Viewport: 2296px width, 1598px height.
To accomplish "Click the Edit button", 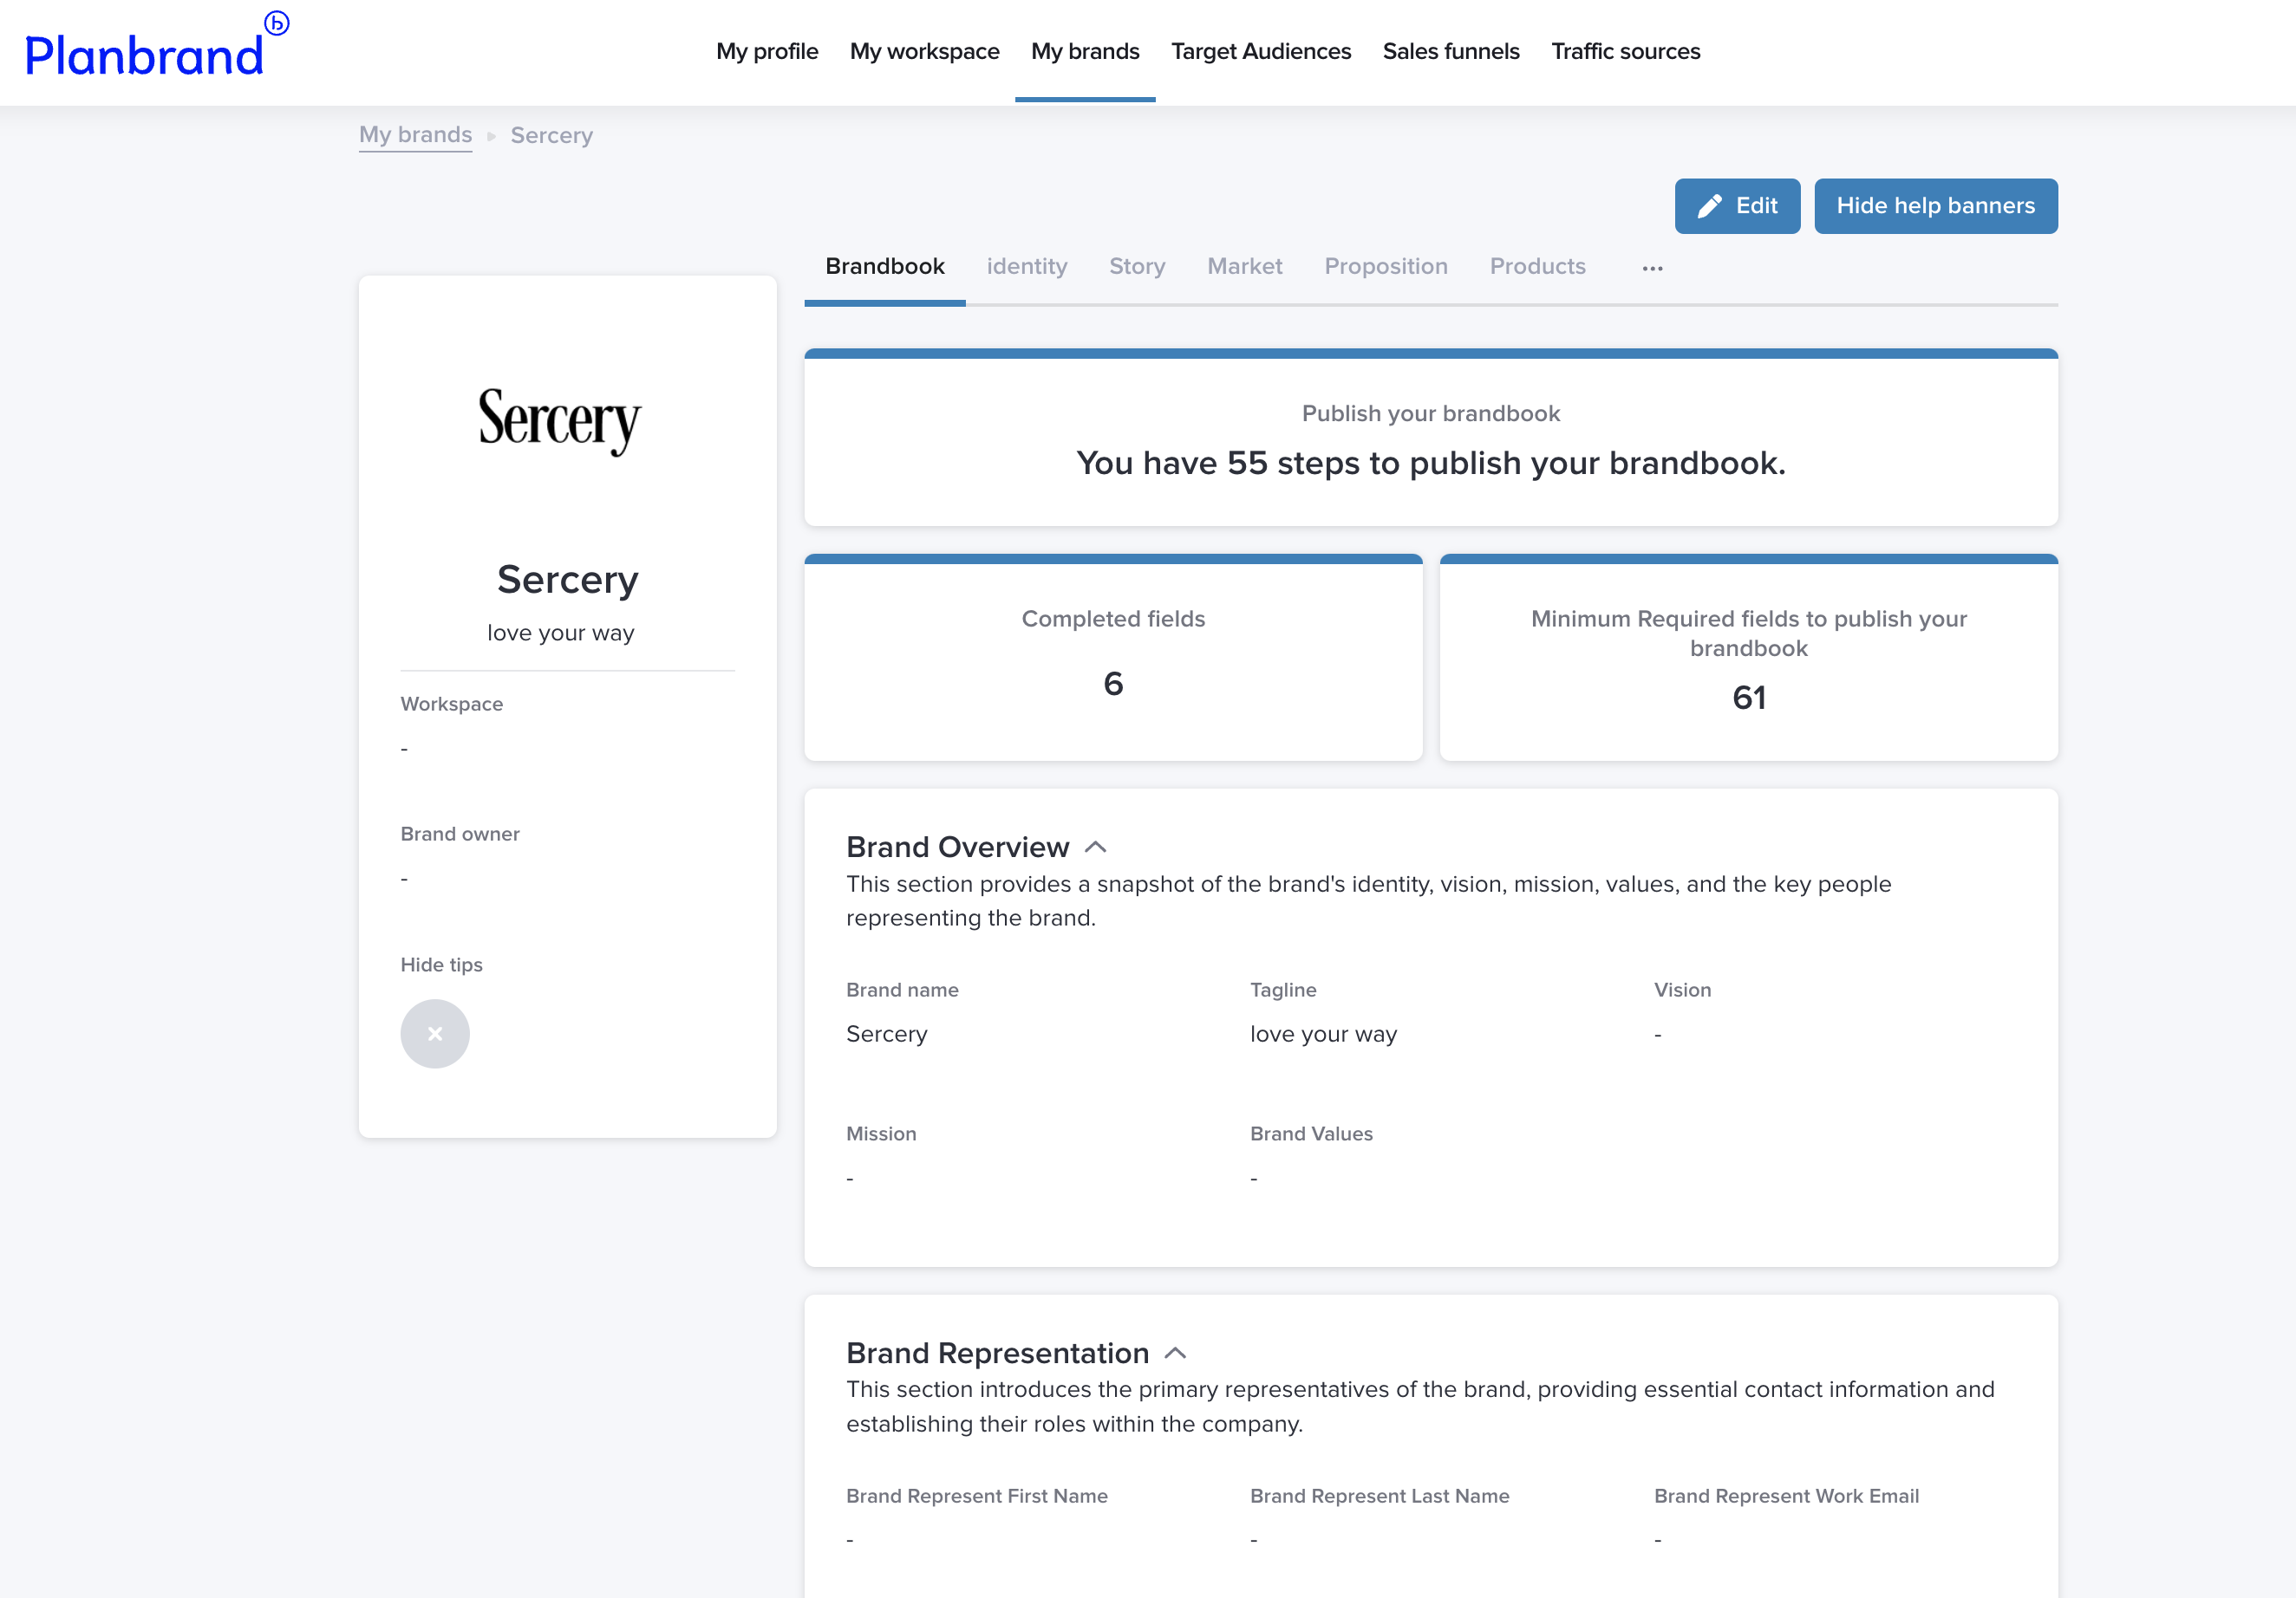I will pyautogui.click(x=1737, y=206).
